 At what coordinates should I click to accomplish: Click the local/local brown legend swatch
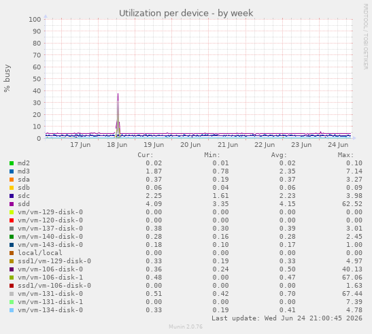tap(12, 253)
